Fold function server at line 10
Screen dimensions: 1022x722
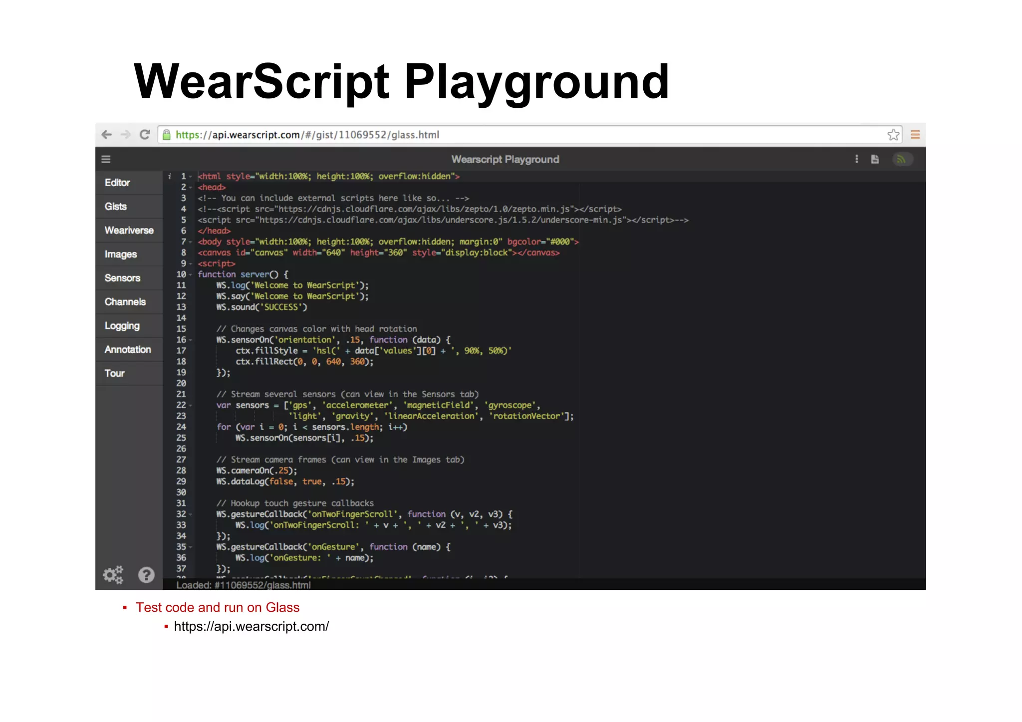pyautogui.click(x=191, y=275)
